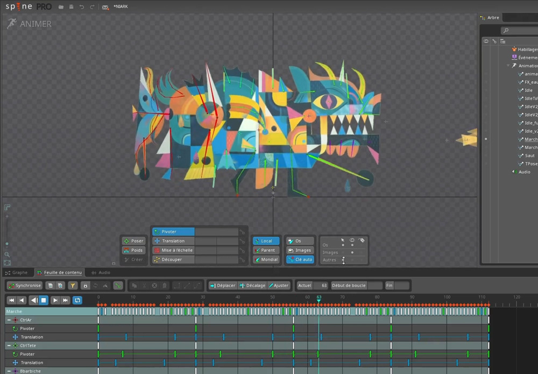538x374 pixels.
Task: Choose the Mondial axes mode
Action: [x=266, y=259]
